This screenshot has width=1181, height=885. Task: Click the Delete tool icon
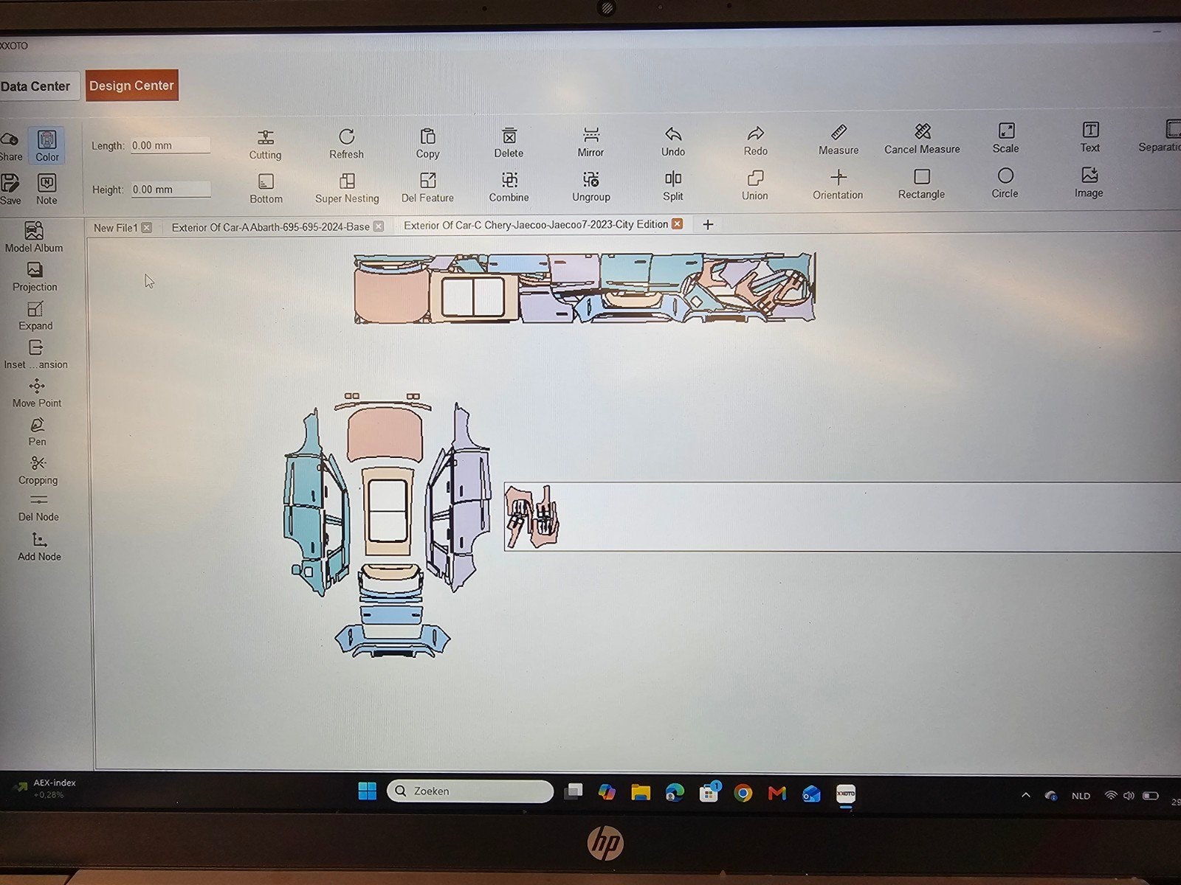click(x=509, y=136)
